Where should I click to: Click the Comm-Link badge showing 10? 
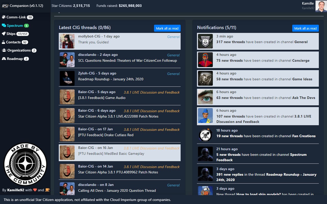tap(30, 17)
